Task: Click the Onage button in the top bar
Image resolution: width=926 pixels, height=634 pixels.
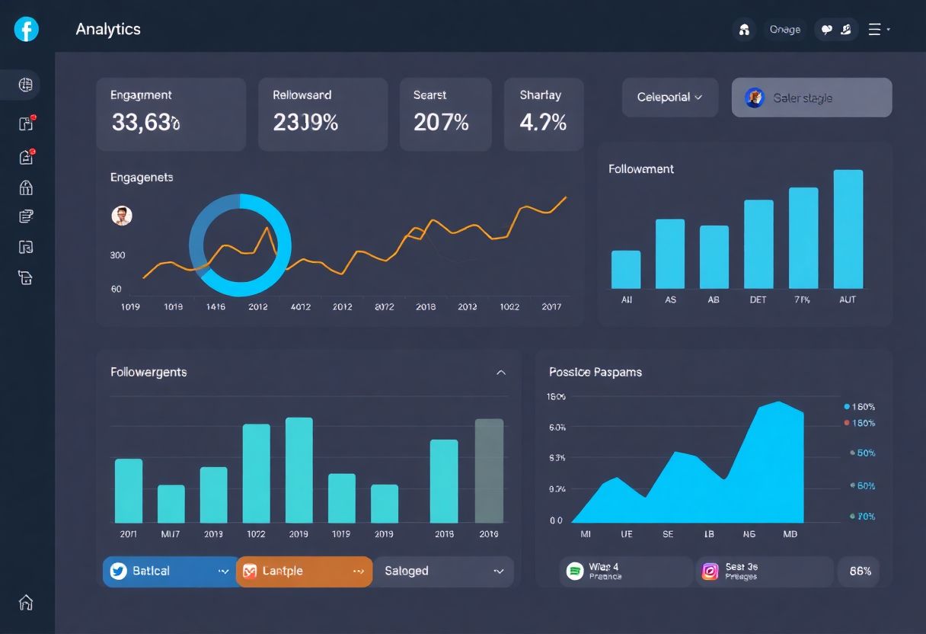Action: tap(784, 29)
